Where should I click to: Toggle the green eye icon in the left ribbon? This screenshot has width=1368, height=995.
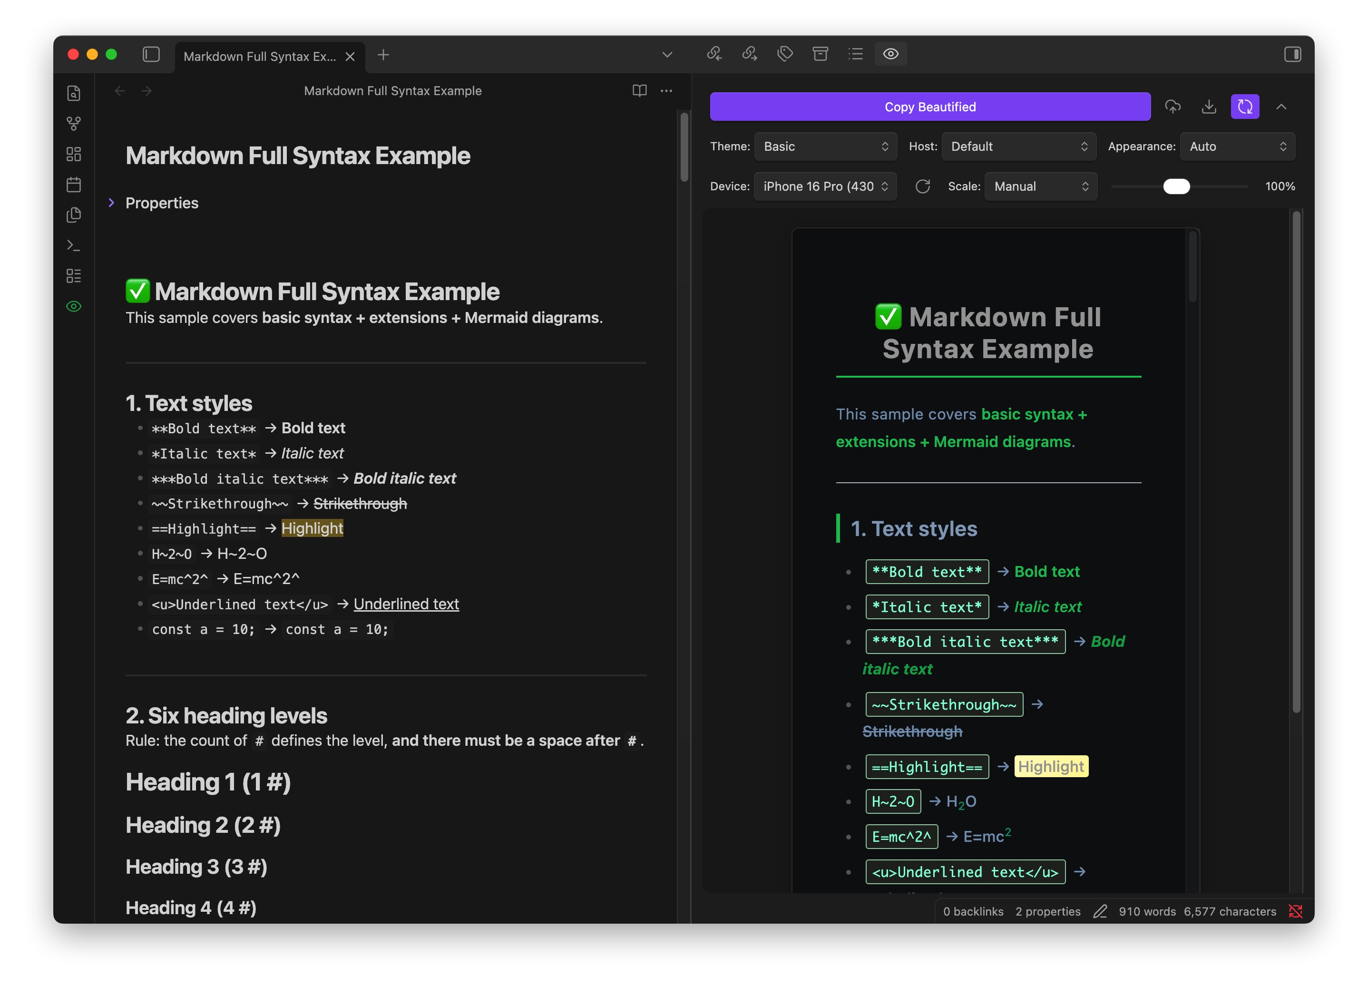coord(74,306)
